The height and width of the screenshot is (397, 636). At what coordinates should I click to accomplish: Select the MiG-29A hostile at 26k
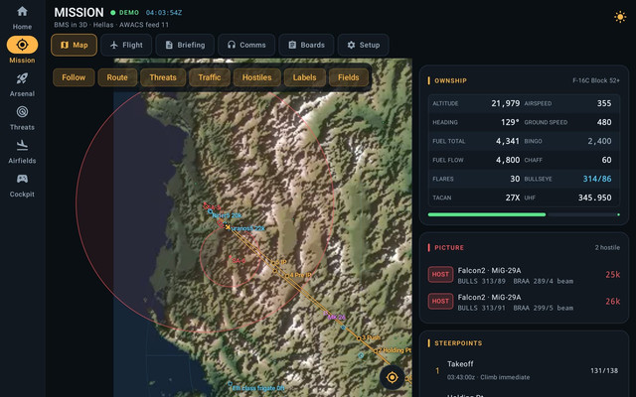(524, 302)
